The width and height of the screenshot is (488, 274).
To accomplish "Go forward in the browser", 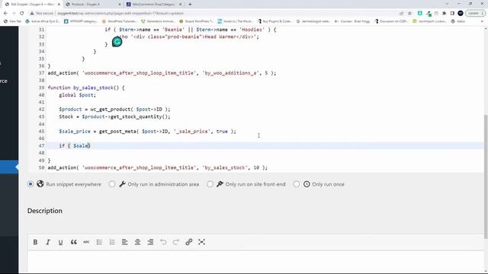I will pos(14,14).
